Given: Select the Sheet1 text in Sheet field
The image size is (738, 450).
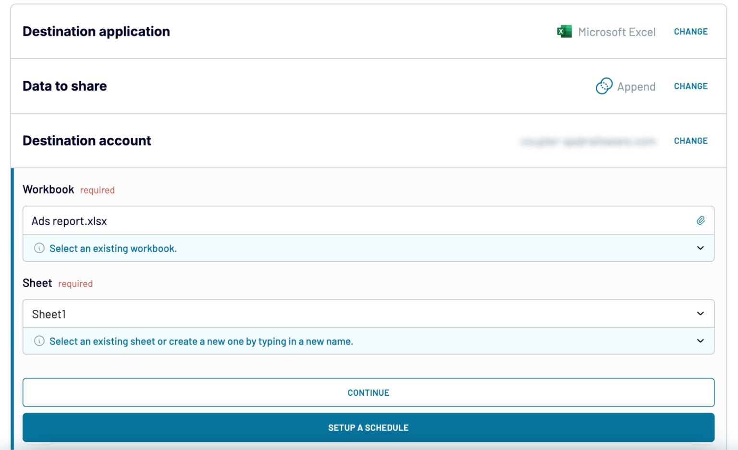Looking at the screenshot, I should pyautogui.click(x=49, y=314).
